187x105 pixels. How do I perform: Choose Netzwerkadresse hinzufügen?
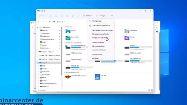click(x=101, y=30)
